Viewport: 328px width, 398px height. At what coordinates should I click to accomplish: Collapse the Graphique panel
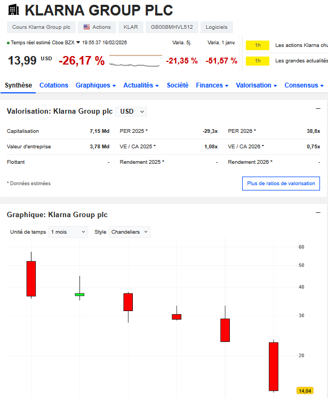click(318, 212)
